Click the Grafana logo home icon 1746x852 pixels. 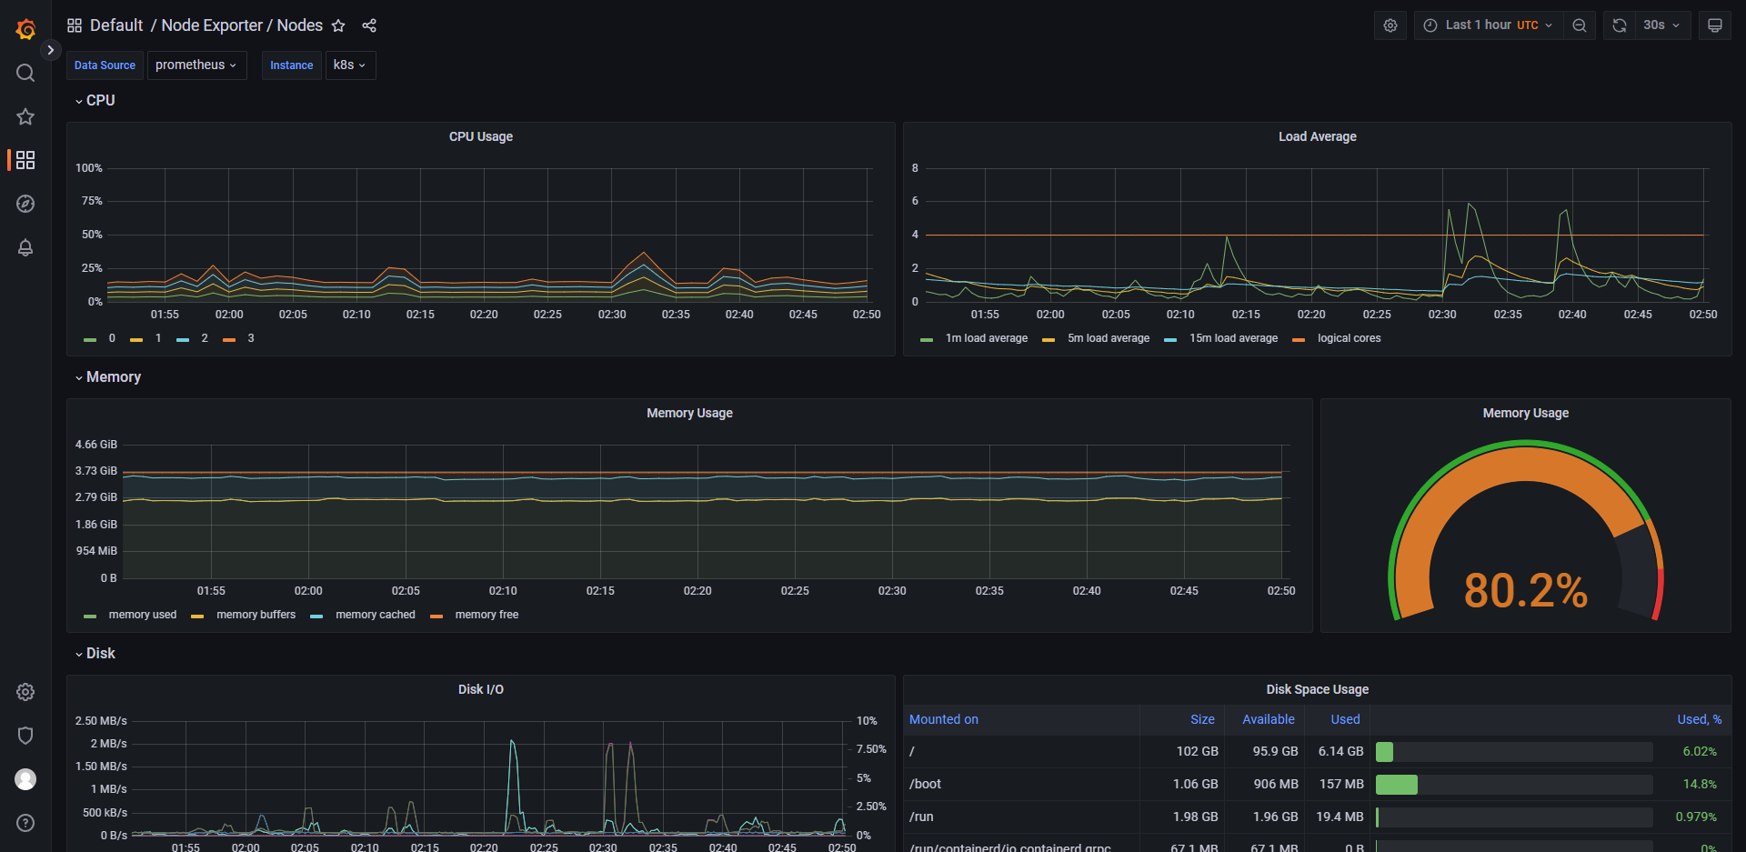point(25,29)
